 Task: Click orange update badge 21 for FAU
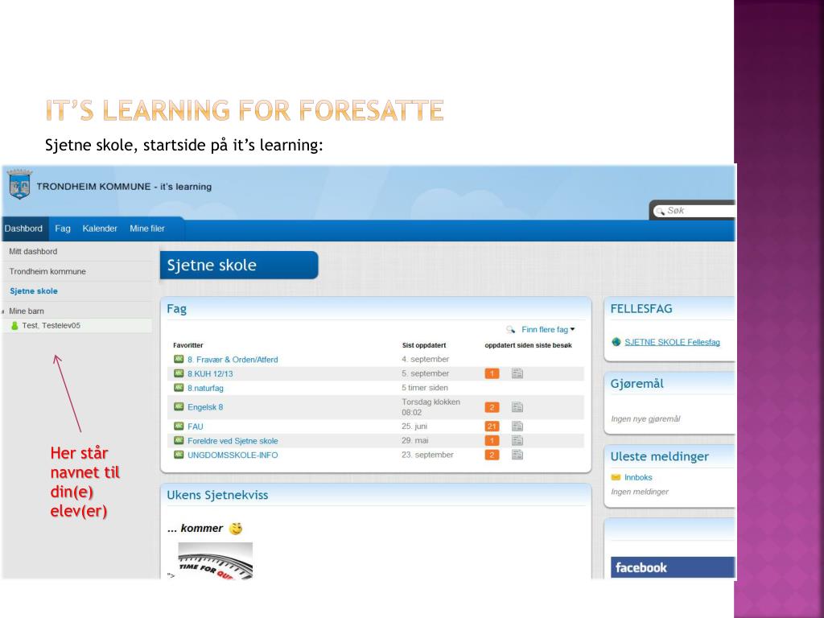coord(492,426)
